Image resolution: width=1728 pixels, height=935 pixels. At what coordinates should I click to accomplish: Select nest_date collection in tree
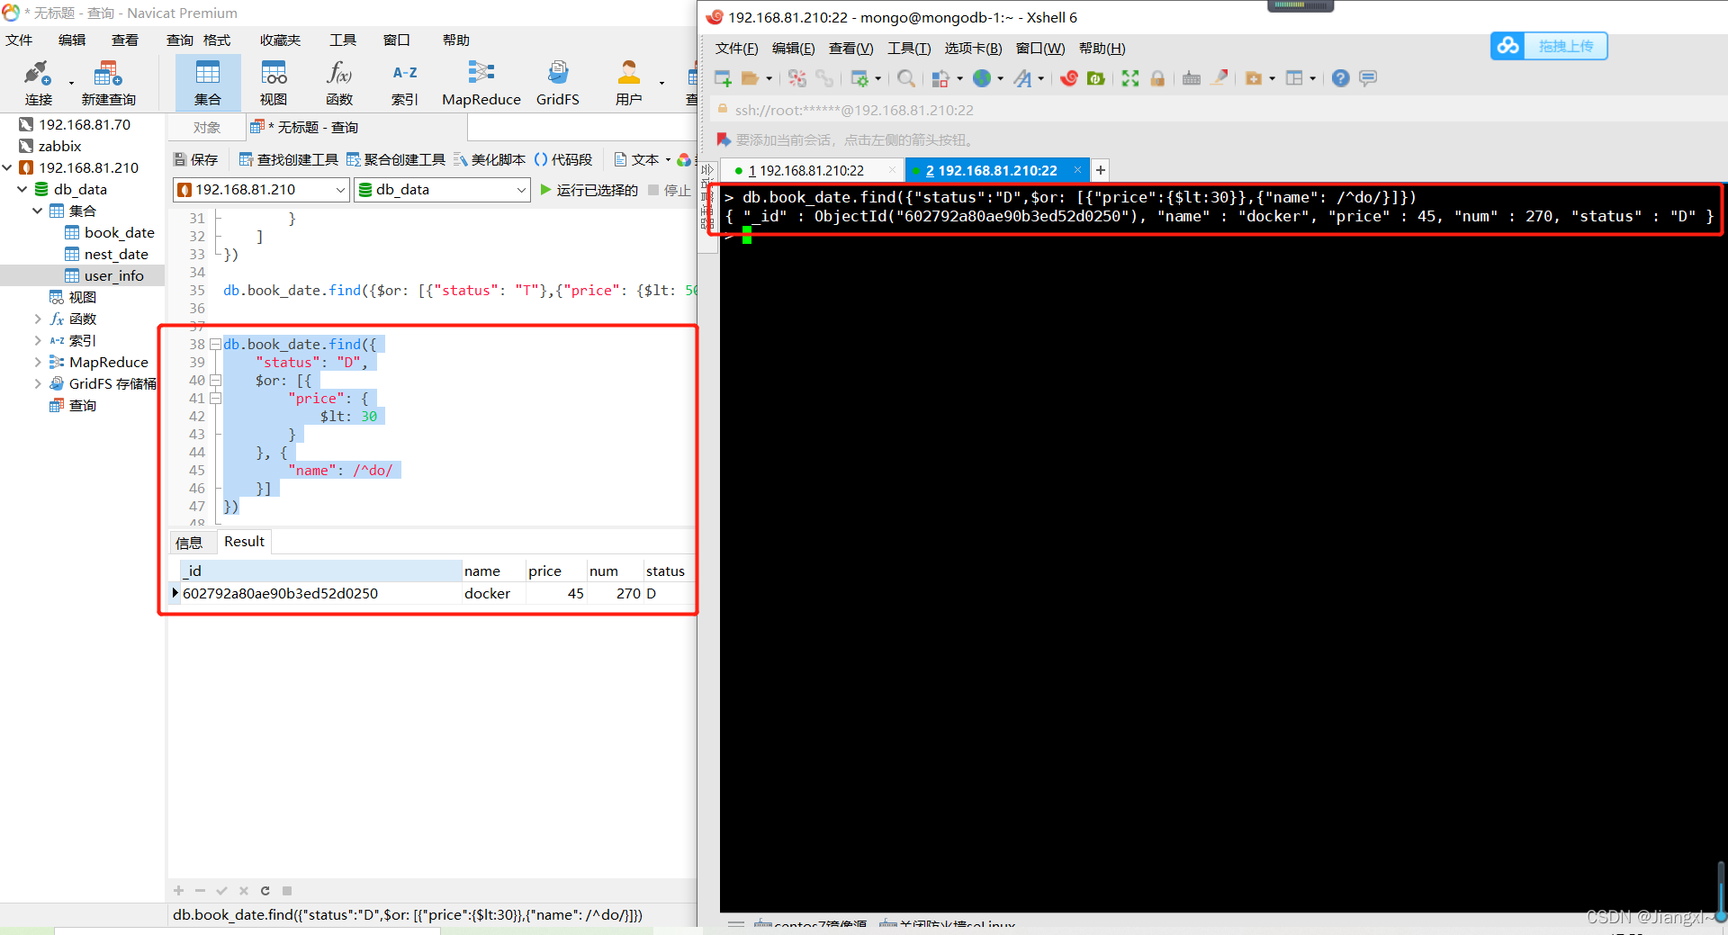107,254
